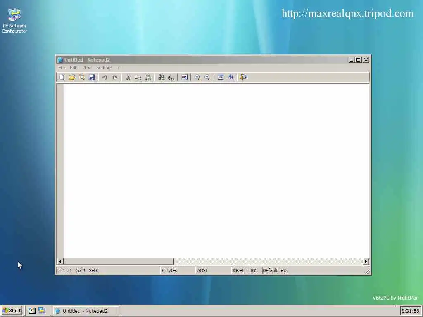Open the Settings menu
This screenshot has width=423, height=317.
point(104,68)
